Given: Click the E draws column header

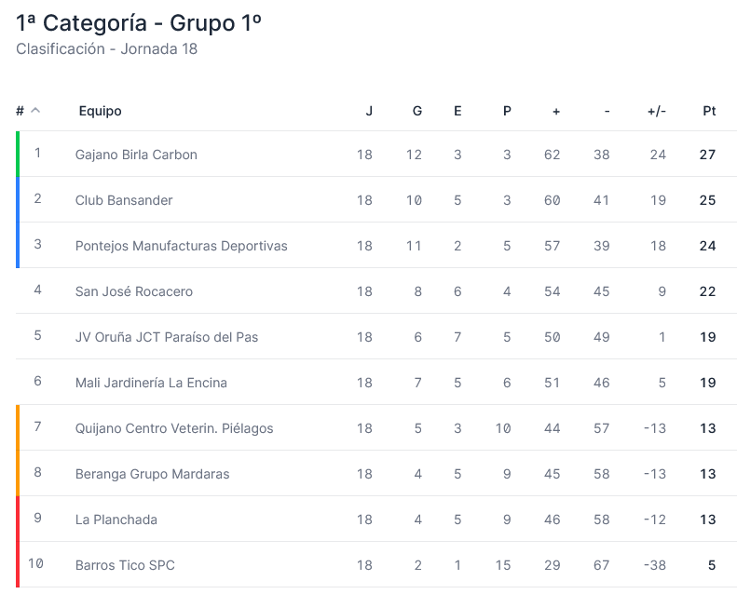Looking at the screenshot, I should tap(457, 111).
